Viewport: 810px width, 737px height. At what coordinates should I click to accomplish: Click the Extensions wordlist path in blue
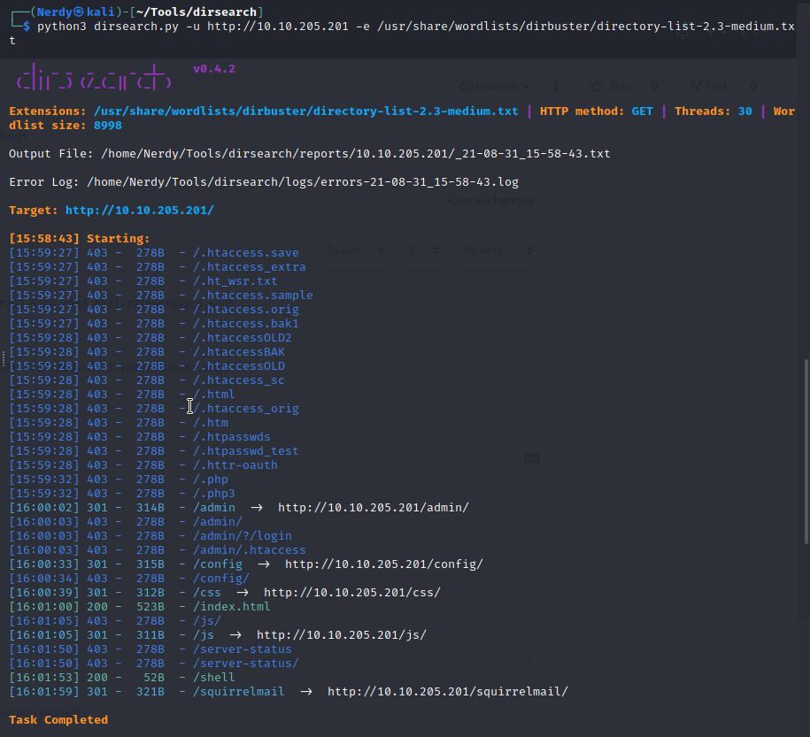click(x=305, y=111)
